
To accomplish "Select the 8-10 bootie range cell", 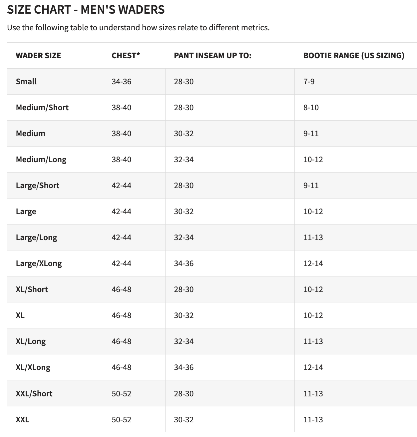I will 311,108.
